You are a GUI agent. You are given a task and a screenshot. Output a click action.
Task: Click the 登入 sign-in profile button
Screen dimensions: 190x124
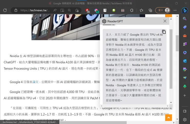coord(163,10)
